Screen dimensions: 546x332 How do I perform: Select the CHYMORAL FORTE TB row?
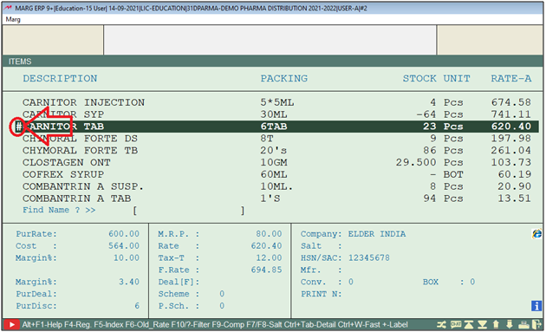tap(276, 151)
